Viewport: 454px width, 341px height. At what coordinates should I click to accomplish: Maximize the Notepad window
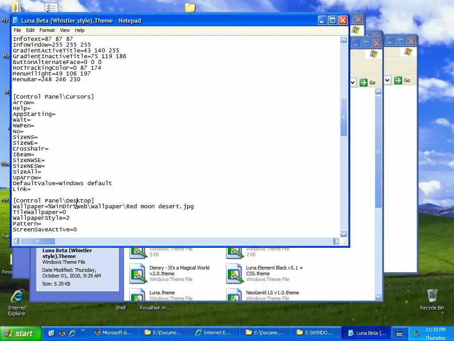pyautogui.click(x=333, y=20)
